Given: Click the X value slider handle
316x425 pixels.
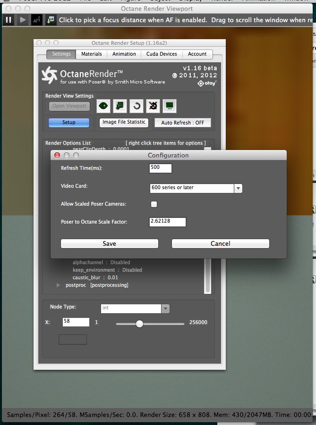Looking at the screenshot, I should click(x=139, y=324).
